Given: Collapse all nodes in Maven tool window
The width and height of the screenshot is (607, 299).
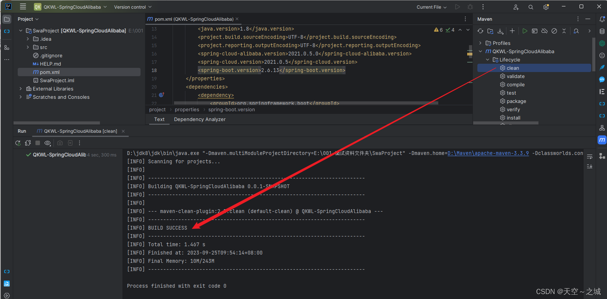Looking at the screenshot, I should [564, 31].
